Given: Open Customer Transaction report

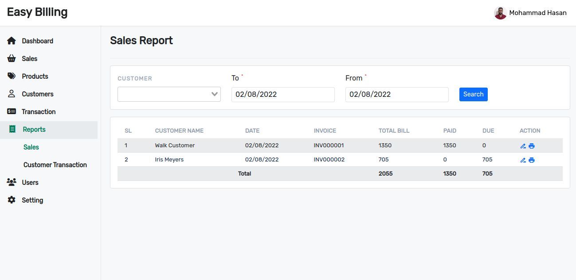Looking at the screenshot, I should pos(55,165).
